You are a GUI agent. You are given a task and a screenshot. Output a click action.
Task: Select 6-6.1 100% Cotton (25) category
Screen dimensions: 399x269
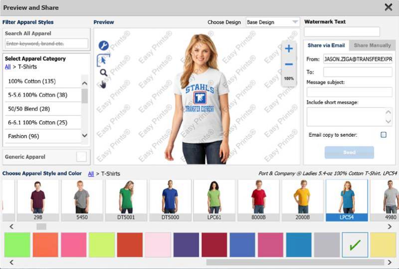click(43, 123)
